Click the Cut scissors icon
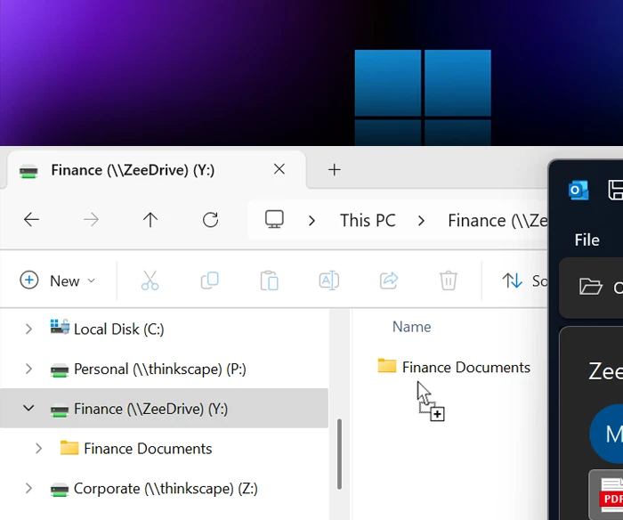This screenshot has height=520, width=623. [150, 280]
